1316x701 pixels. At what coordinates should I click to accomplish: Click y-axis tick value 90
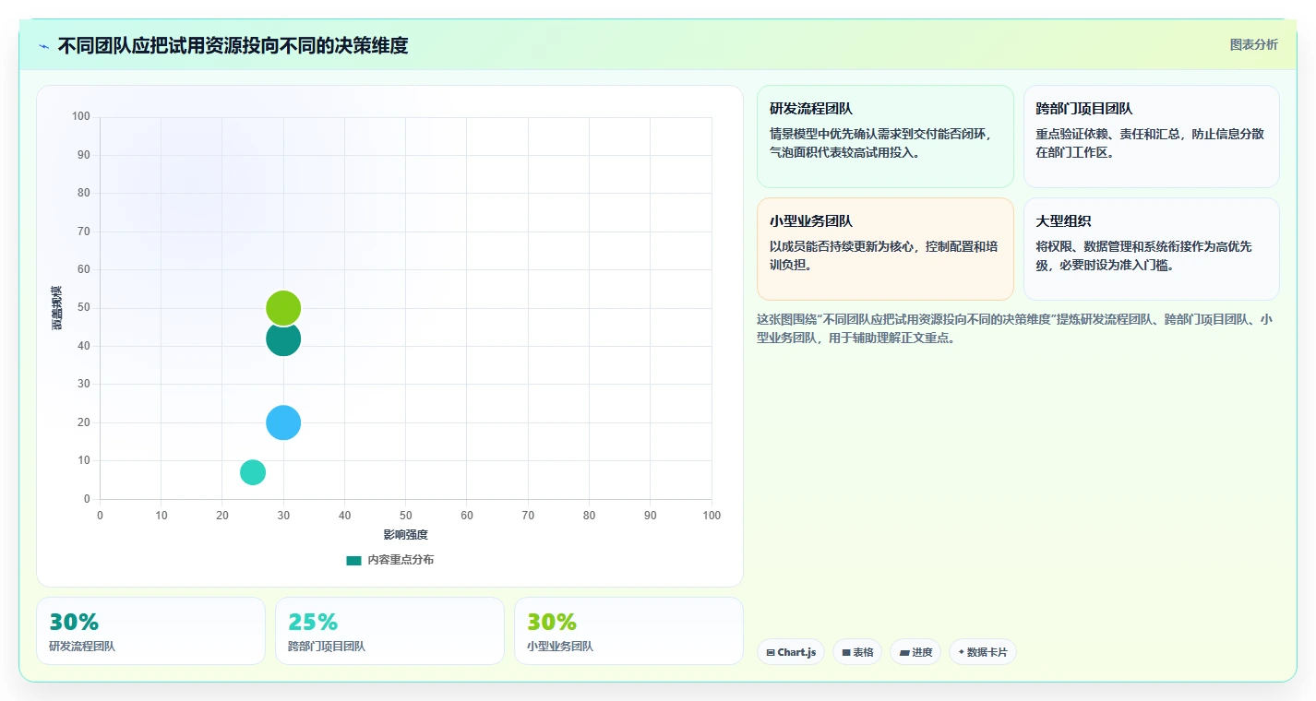tap(84, 155)
